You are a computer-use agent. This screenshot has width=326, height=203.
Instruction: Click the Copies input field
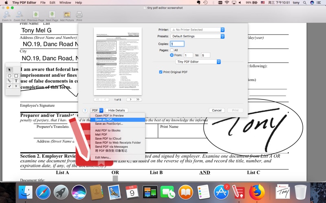tap(177, 44)
